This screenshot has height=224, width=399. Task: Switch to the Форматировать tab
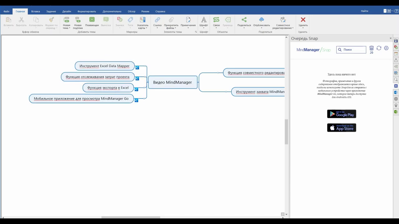coord(87,11)
